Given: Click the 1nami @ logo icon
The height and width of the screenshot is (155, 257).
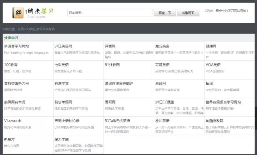Looking at the screenshot, I should (18, 12).
